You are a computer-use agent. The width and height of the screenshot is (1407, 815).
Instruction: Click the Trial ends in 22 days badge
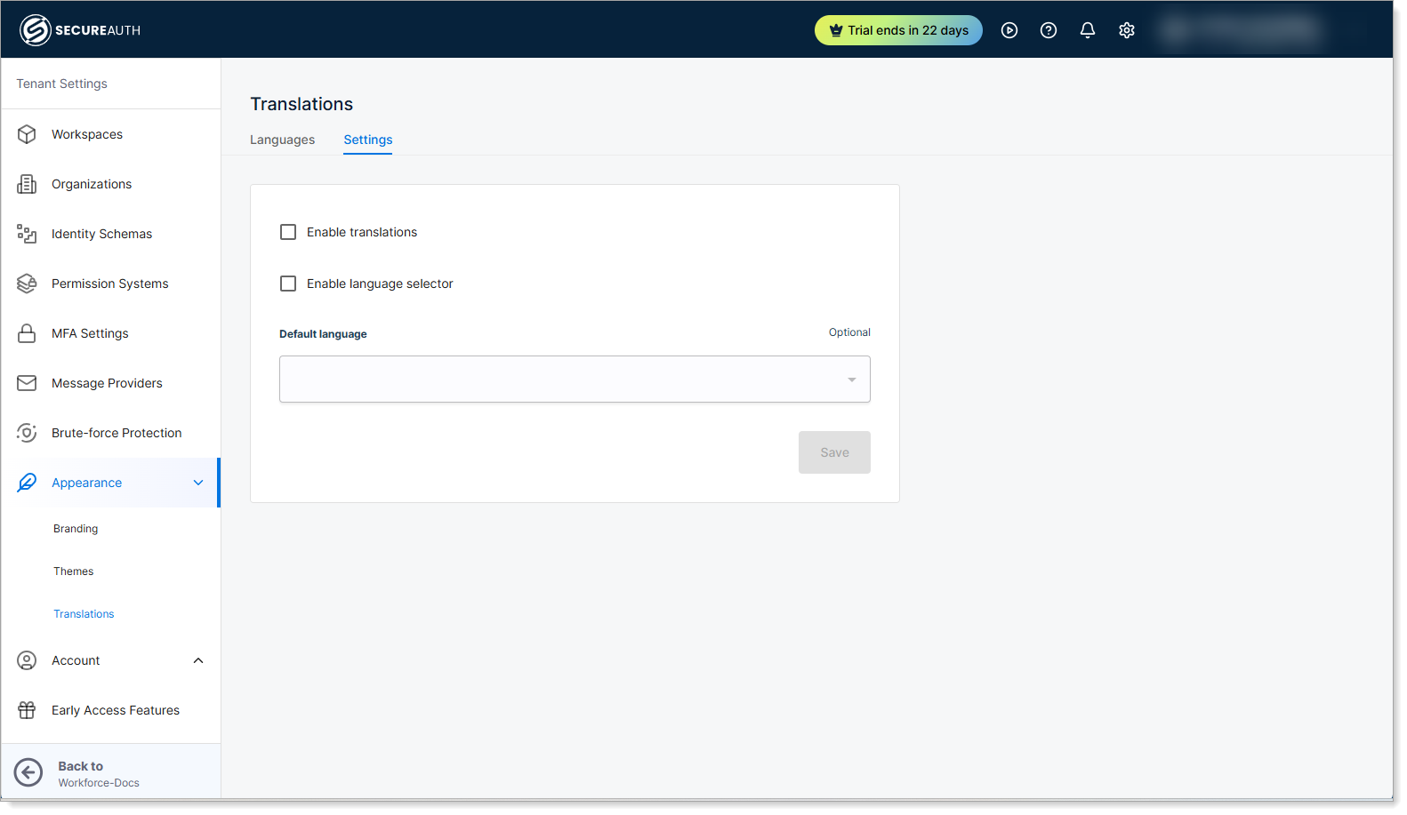[897, 30]
